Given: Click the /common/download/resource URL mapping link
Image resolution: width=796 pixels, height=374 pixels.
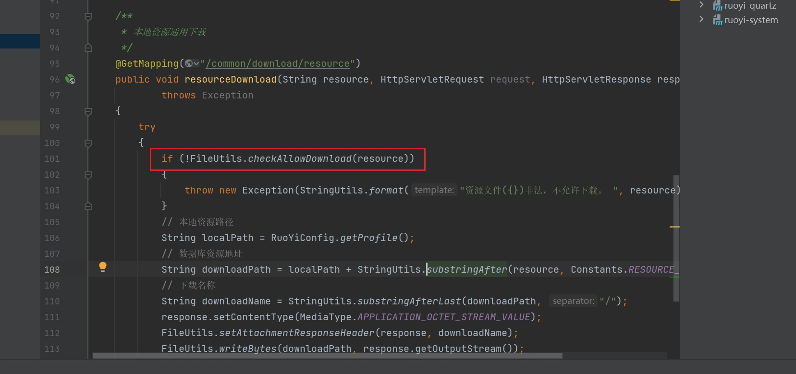Looking at the screenshot, I should (278, 63).
